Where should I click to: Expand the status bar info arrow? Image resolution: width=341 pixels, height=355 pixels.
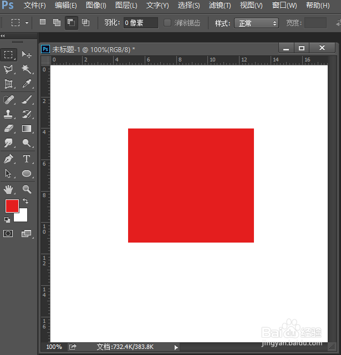(x=176, y=347)
